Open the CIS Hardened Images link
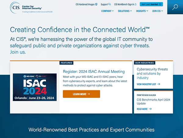The height and width of the screenshot is (138, 183). coord(86,5)
